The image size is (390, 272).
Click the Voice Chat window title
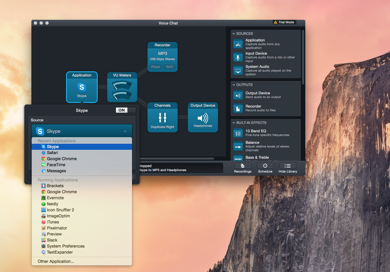click(168, 23)
